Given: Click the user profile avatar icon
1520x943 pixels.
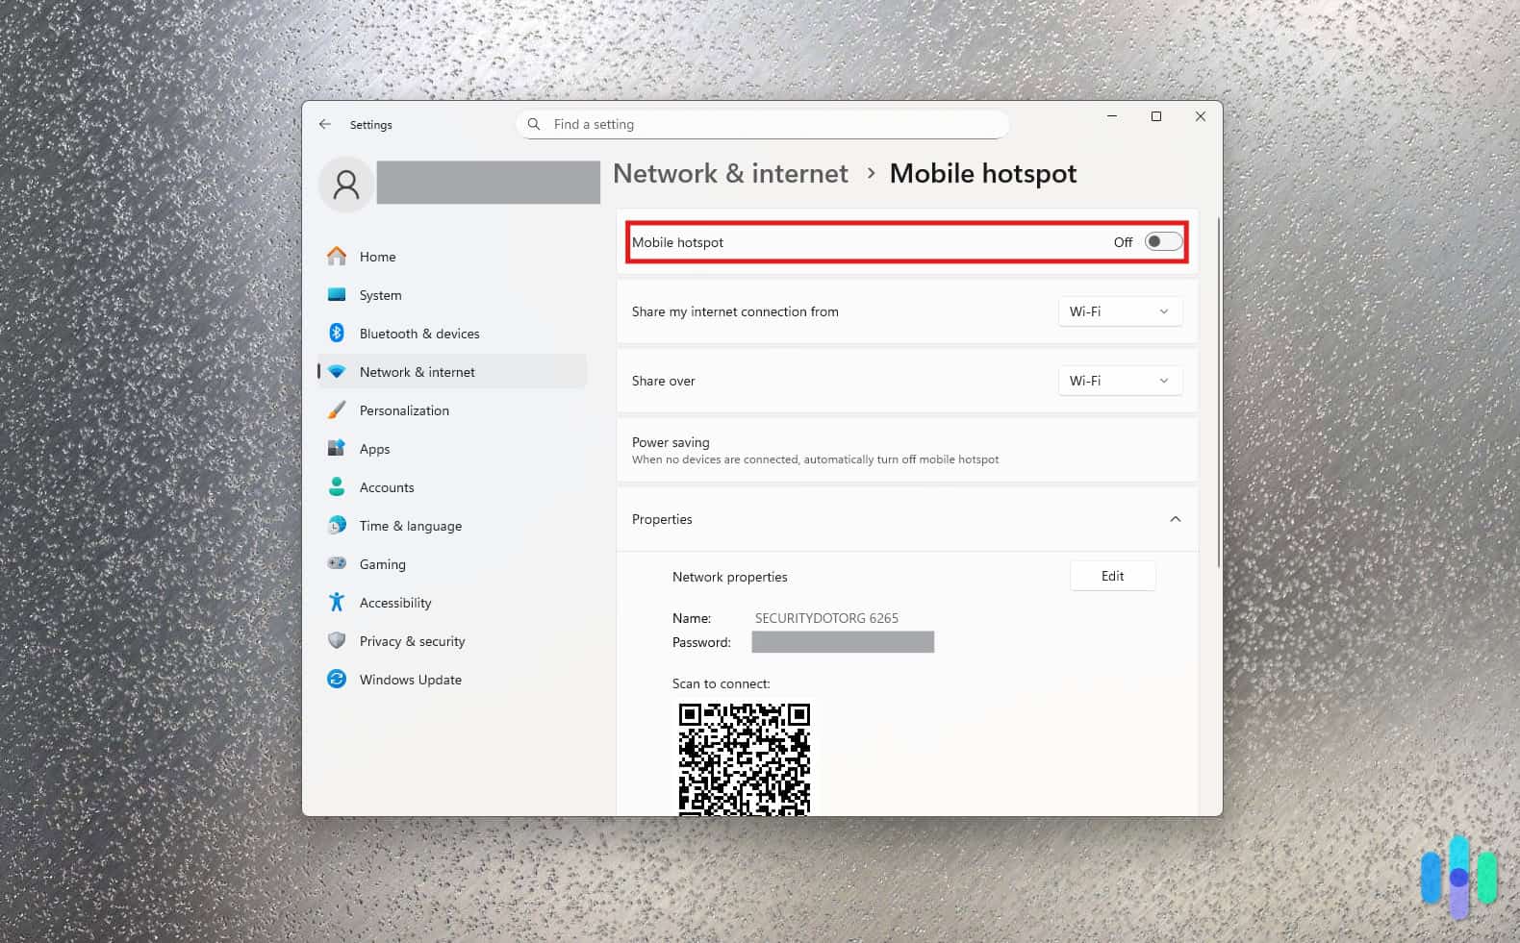Looking at the screenshot, I should click(x=346, y=184).
